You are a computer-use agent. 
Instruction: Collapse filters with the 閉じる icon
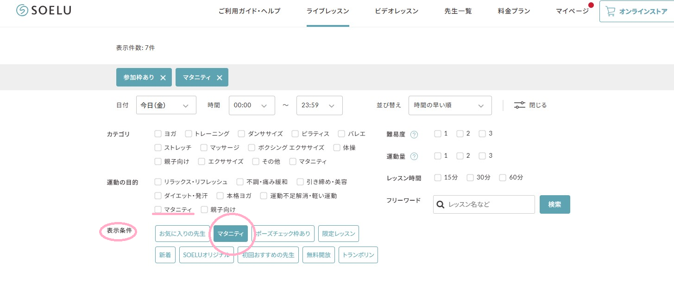pos(520,105)
